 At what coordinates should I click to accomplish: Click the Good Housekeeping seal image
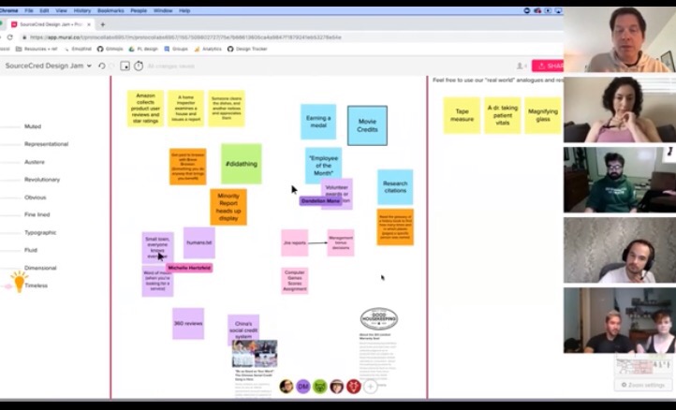coord(379,319)
